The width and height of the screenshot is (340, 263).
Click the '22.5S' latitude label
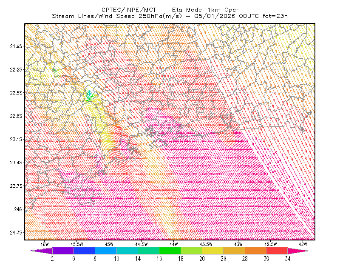point(16,93)
